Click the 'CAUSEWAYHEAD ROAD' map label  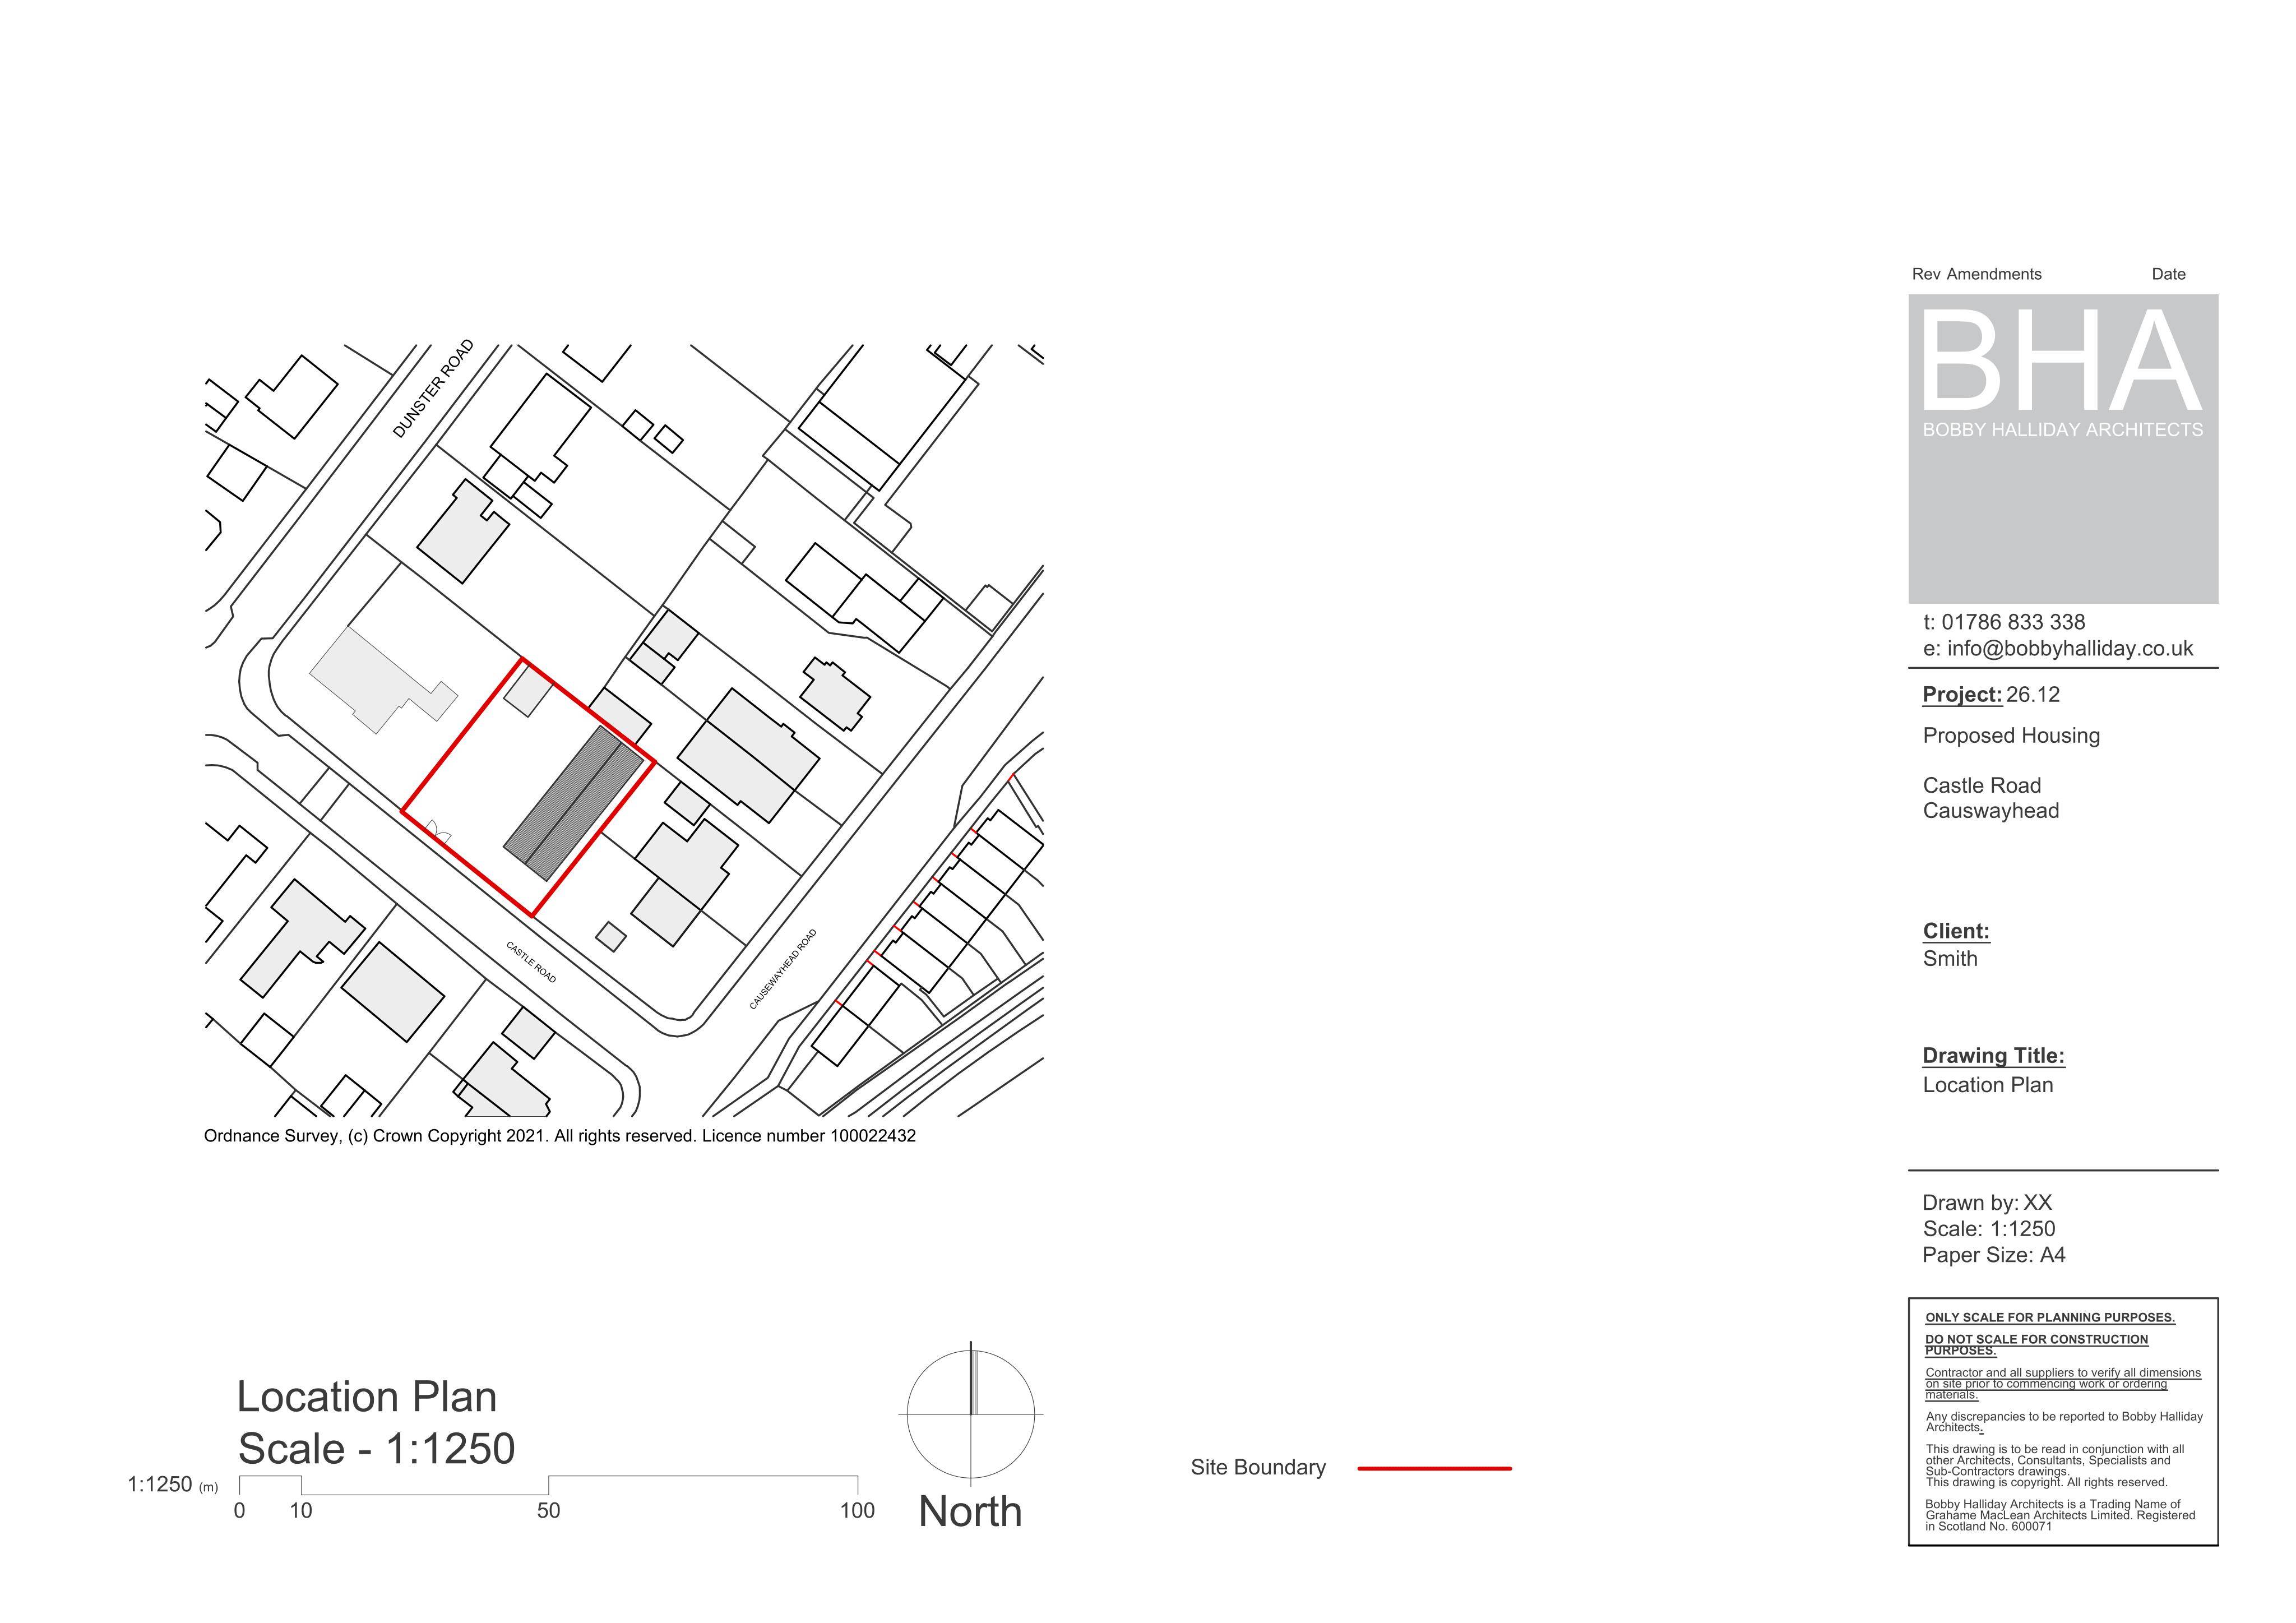pos(783,969)
